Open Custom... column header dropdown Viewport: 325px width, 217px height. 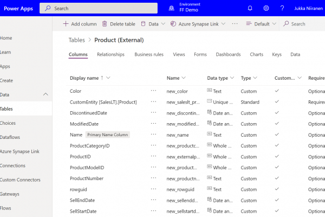pyautogui.click(x=300, y=78)
